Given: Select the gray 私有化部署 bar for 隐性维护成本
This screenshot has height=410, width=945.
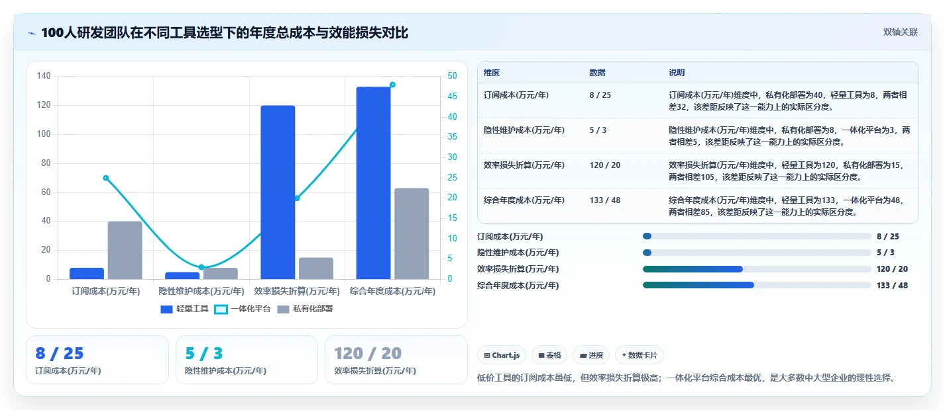Looking at the screenshot, I should (221, 273).
